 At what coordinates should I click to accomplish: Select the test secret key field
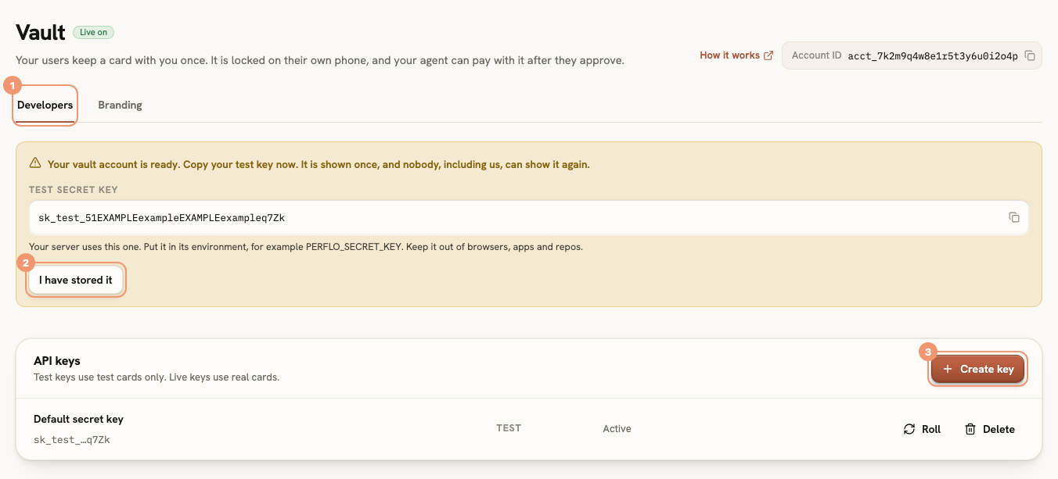pos(528,217)
